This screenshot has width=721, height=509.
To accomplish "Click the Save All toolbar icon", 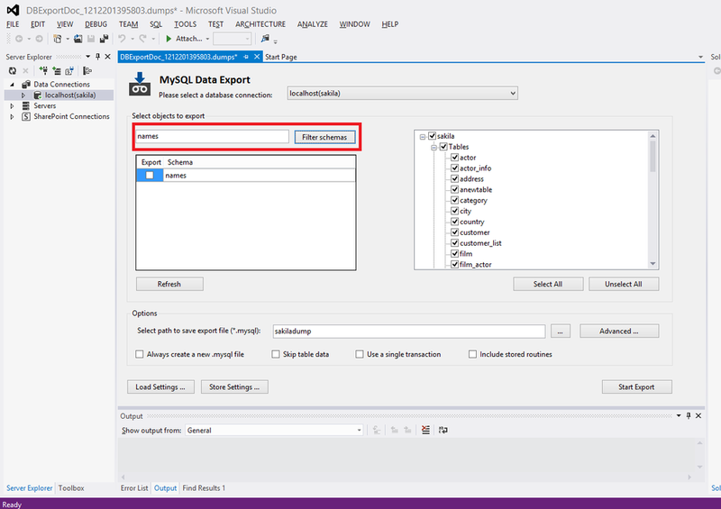I will 105,39.
